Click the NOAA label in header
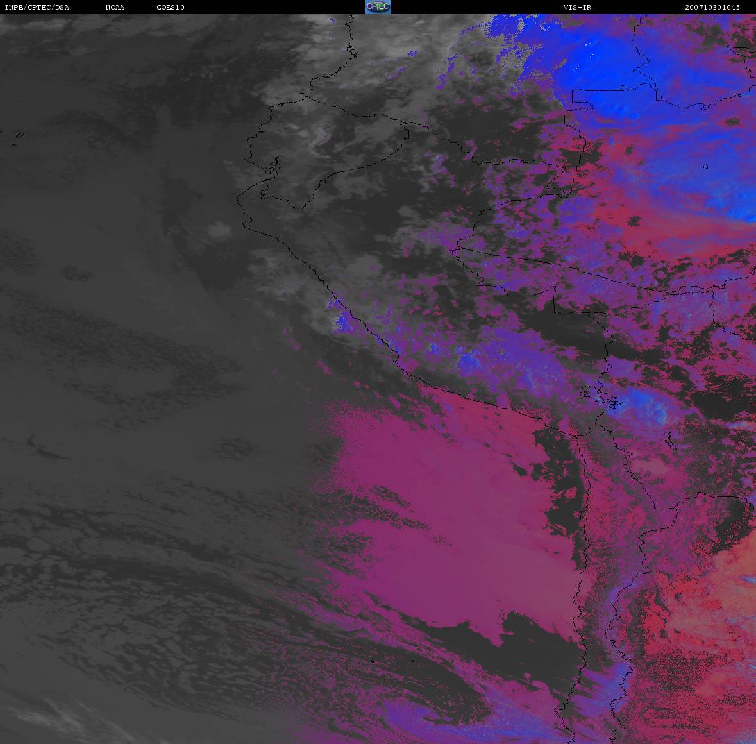 (x=115, y=7)
